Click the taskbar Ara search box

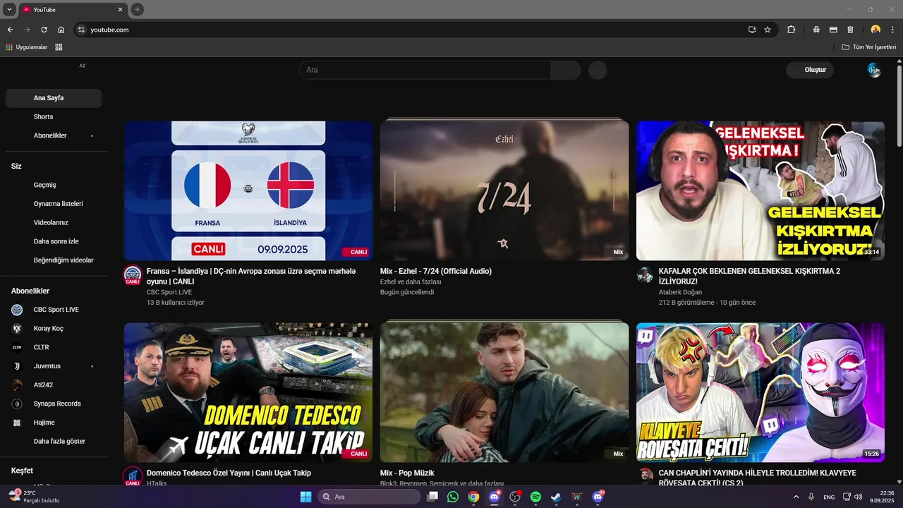(368, 497)
